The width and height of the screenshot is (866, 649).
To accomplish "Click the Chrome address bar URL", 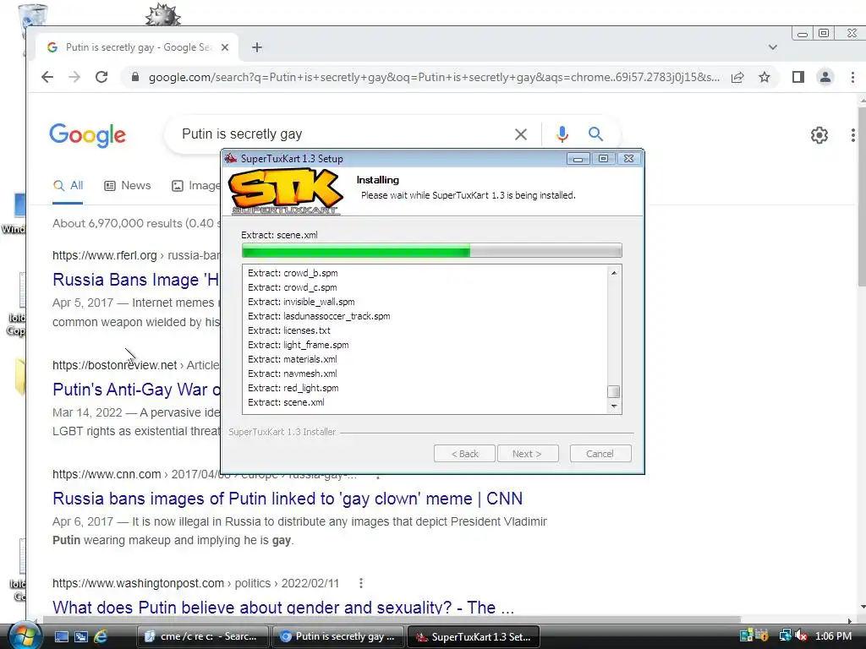I will (434, 77).
